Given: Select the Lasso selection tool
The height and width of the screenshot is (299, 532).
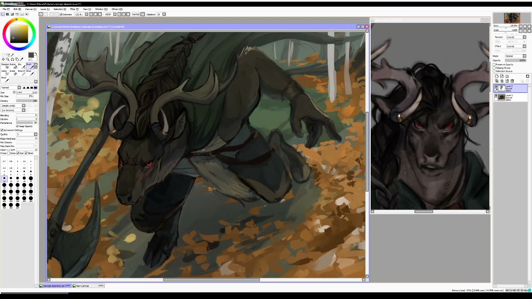Looking at the screenshot, I should 8,55.
